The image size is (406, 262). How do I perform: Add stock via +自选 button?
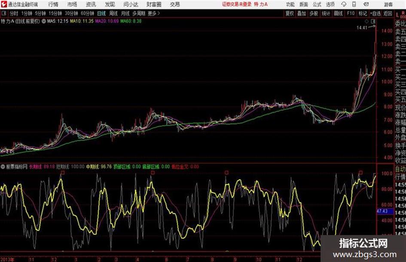point(375,13)
